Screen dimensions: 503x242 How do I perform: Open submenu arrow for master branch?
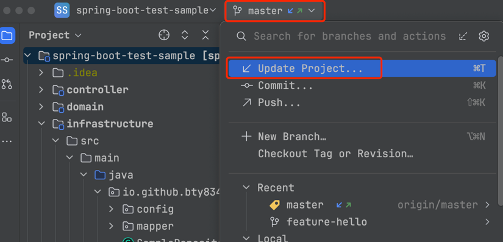click(x=488, y=205)
